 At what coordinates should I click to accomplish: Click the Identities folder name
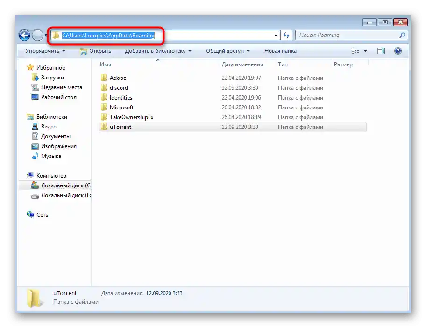121,98
